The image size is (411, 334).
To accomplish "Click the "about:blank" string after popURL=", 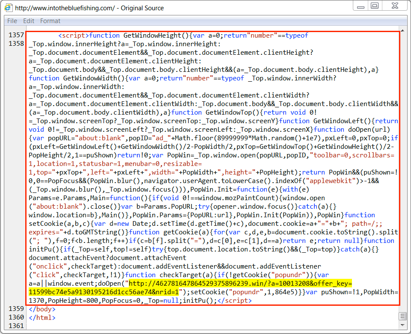I will click(100, 138).
